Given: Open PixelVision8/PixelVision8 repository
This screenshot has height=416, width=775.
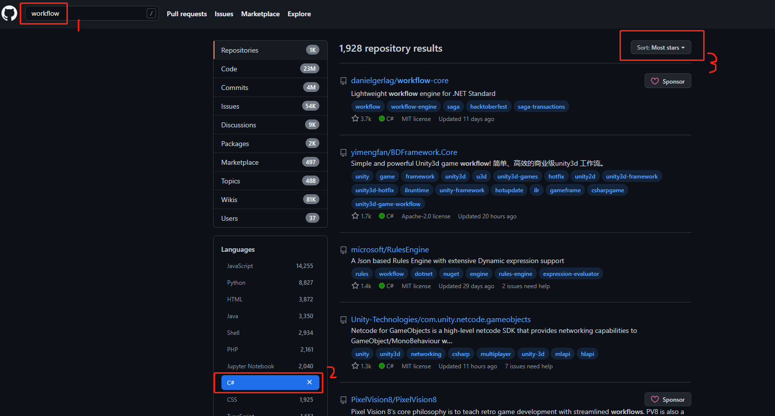Looking at the screenshot, I should [394, 400].
